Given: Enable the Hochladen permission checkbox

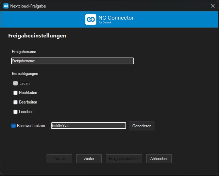Looking at the screenshot, I should click(x=15, y=93).
